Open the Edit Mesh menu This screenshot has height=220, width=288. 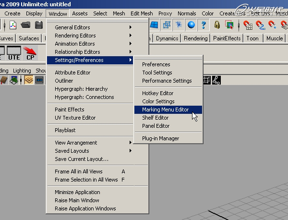(142, 13)
